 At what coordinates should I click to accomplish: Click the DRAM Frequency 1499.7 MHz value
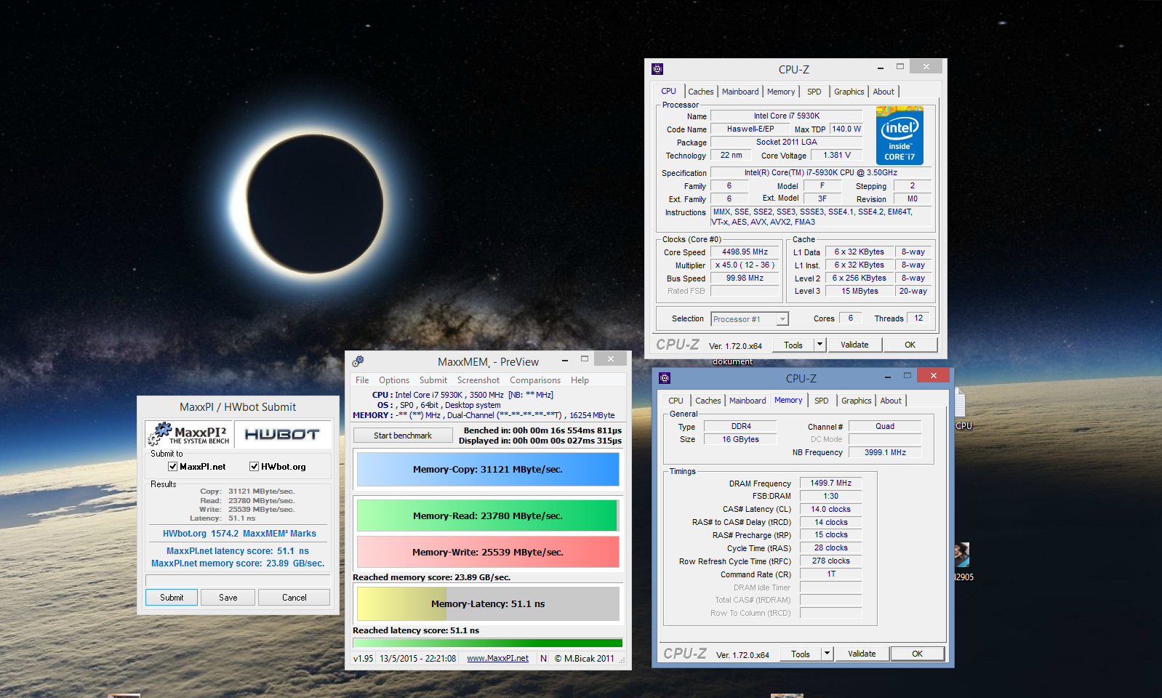click(x=831, y=483)
